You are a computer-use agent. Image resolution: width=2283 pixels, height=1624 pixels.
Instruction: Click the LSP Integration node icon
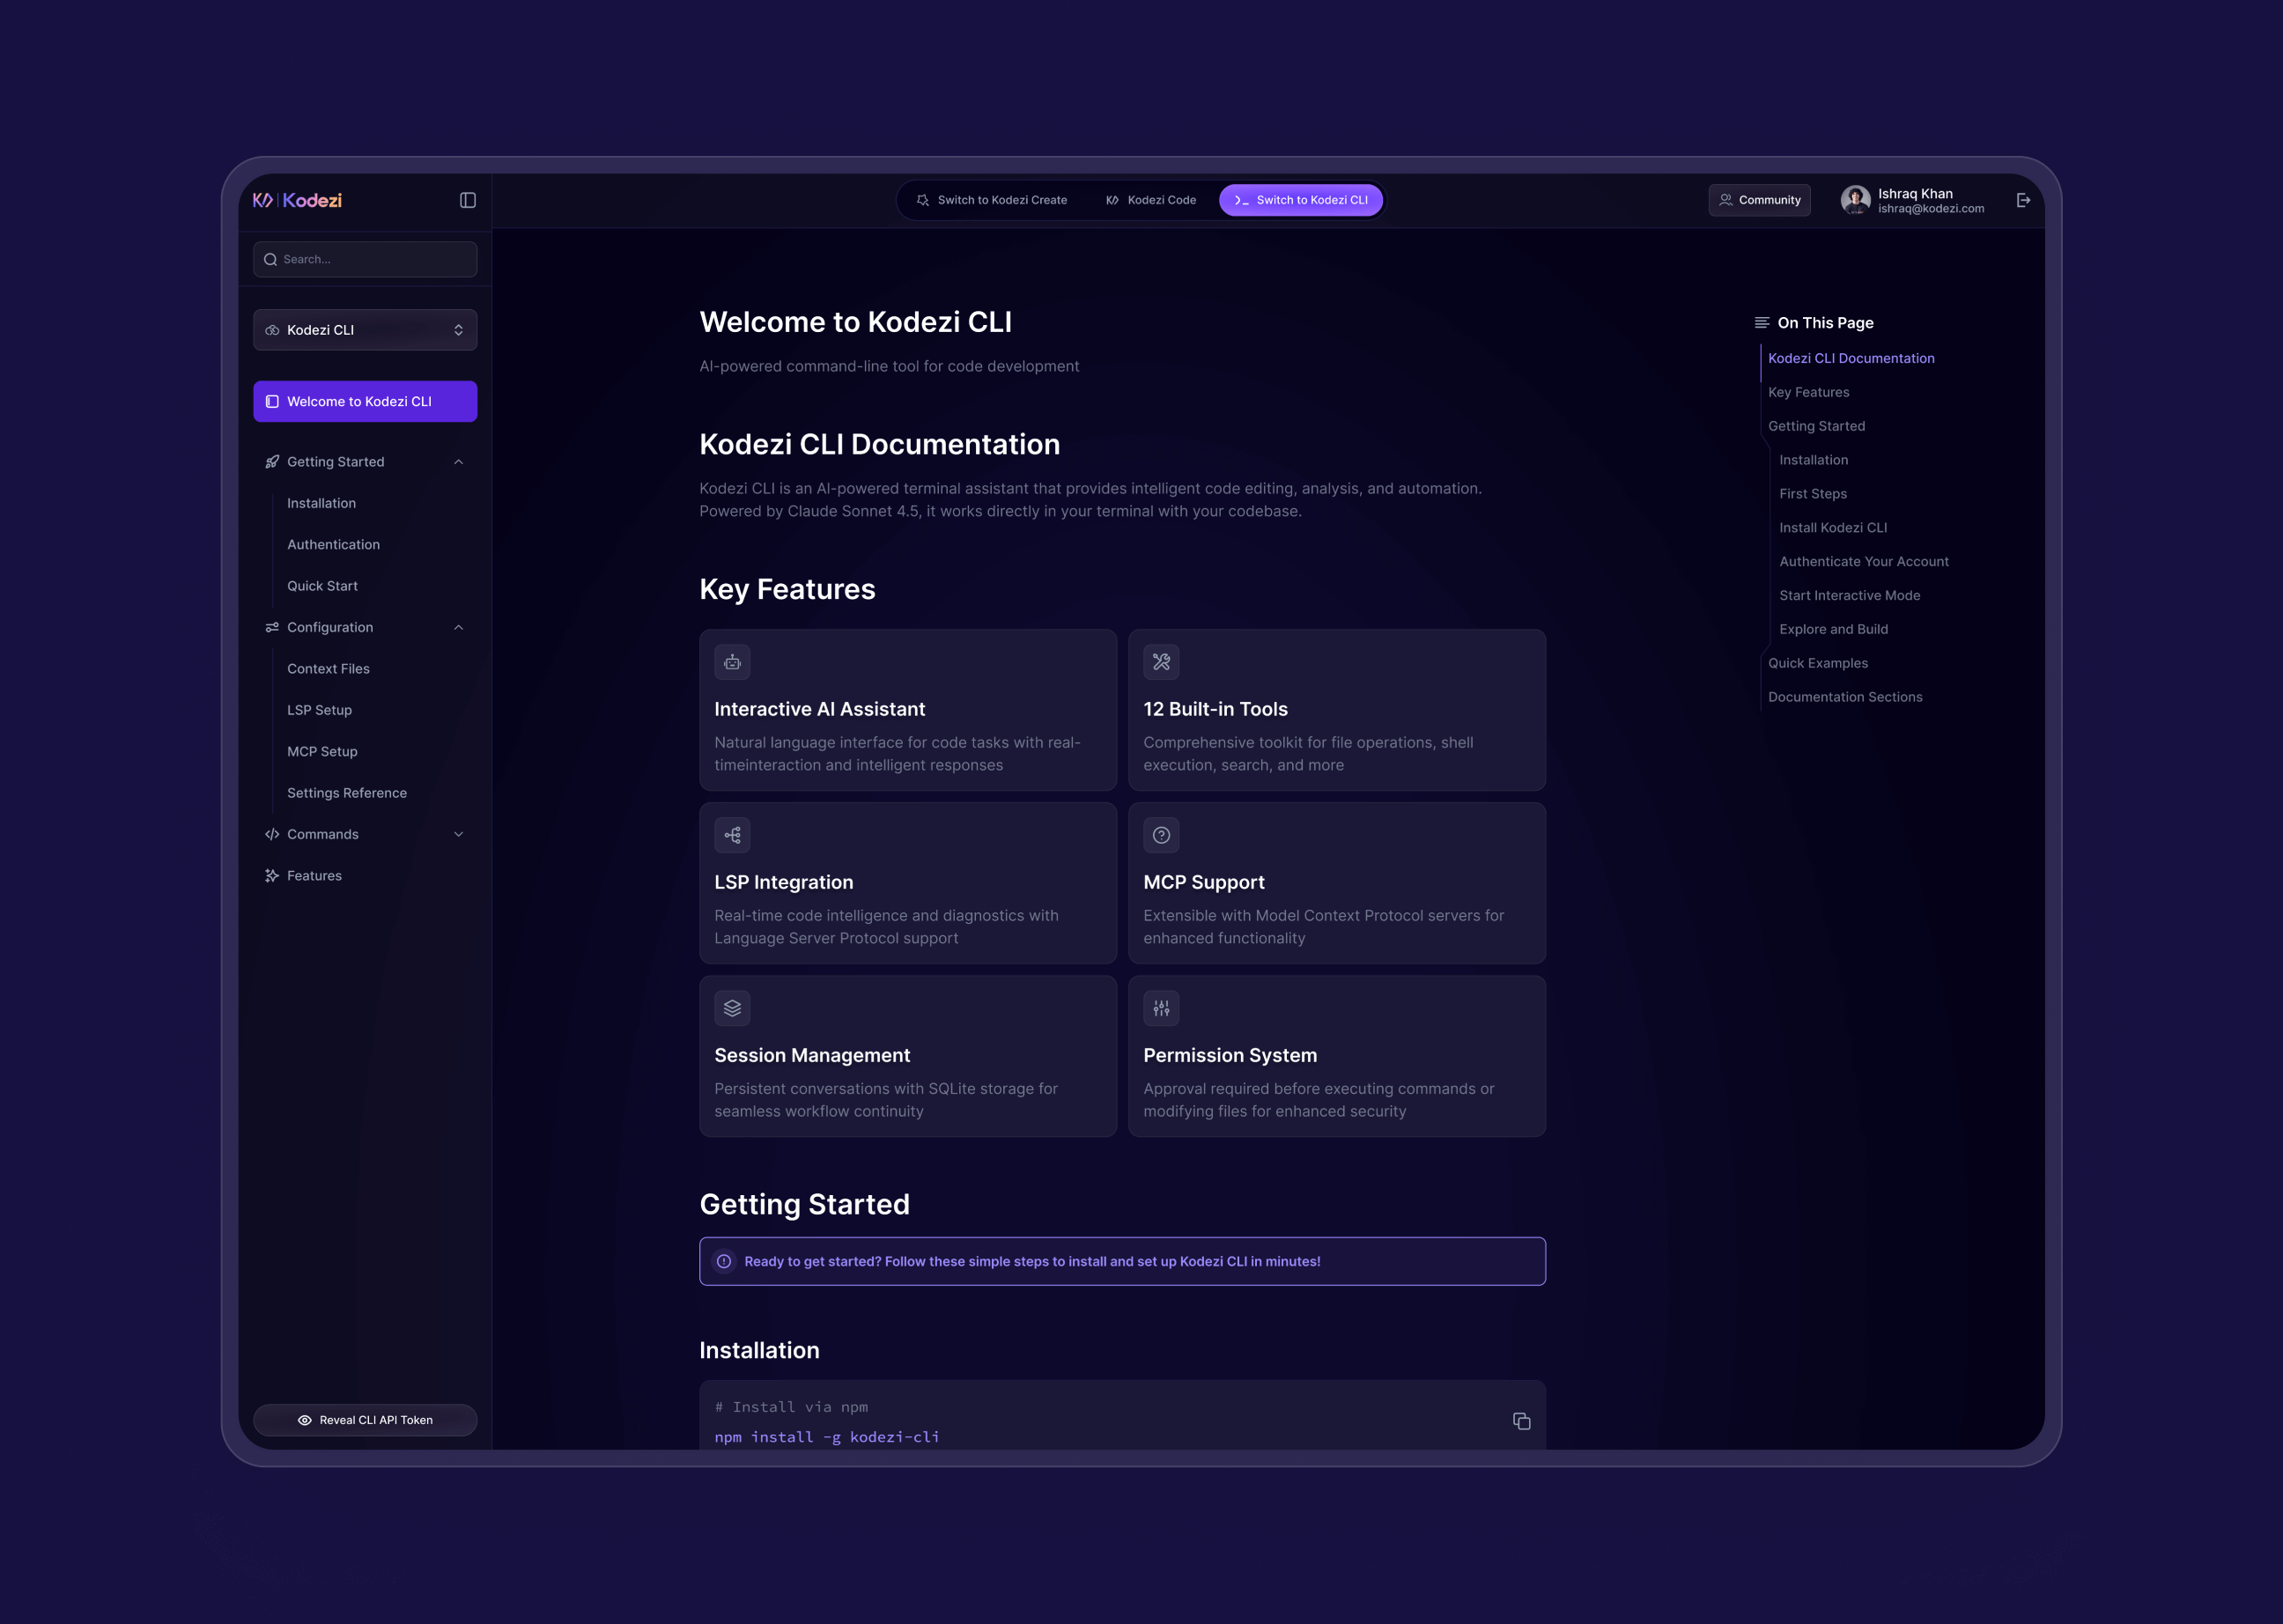point(732,835)
